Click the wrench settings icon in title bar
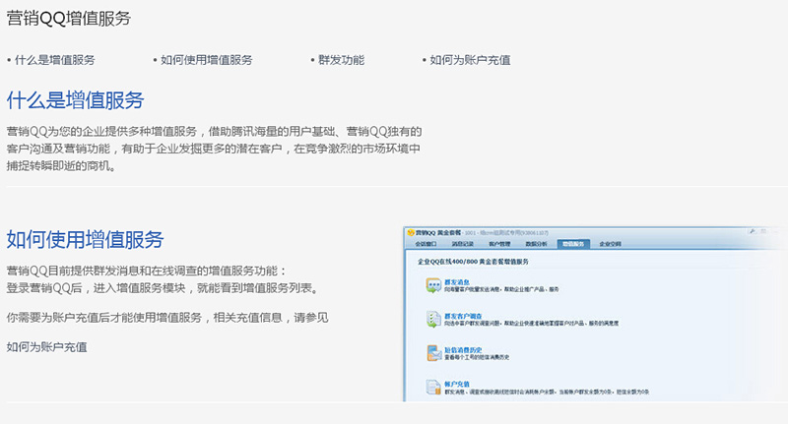 click(x=753, y=232)
